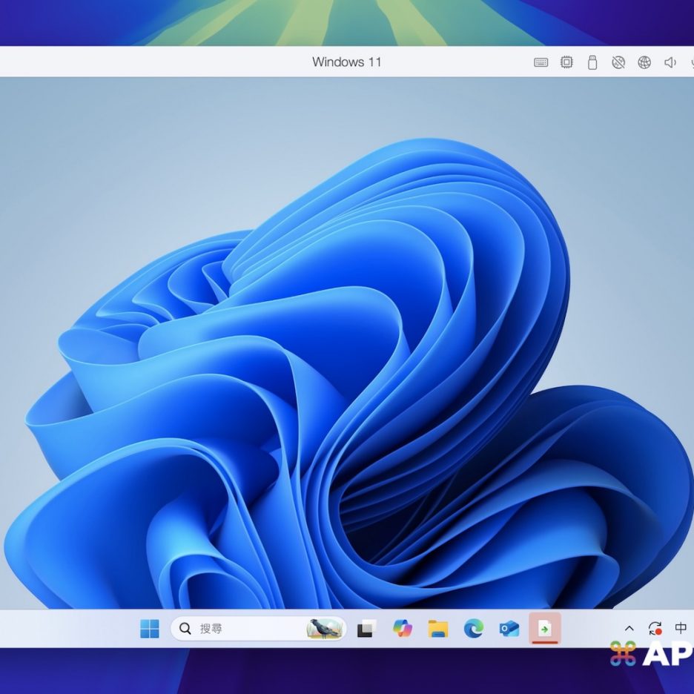The image size is (694, 694).
Task: Launch Copilot from the taskbar
Action: pos(402,629)
